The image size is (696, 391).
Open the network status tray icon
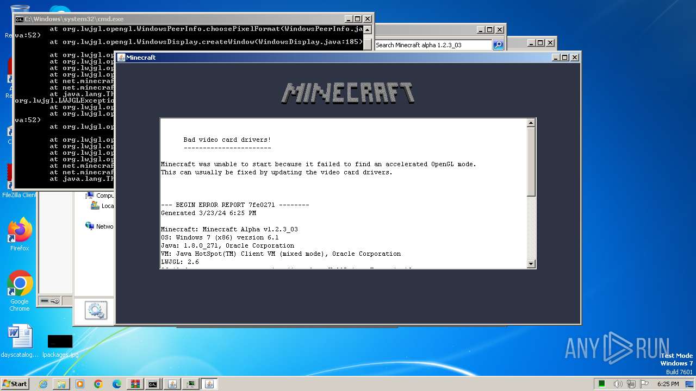pyautogui.click(x=632, y=384)
